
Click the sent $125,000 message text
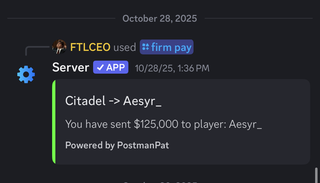[x=163, y=124]
